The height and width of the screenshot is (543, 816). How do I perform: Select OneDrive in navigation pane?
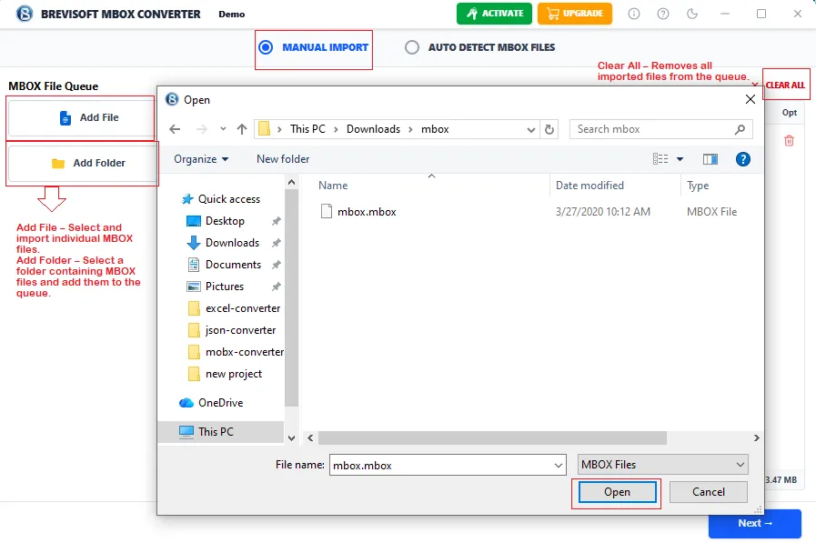(211, 403)
